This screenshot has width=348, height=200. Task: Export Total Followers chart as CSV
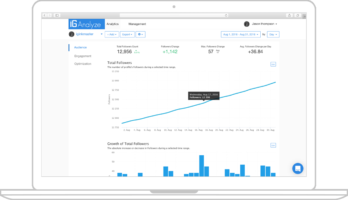[273, 64]
